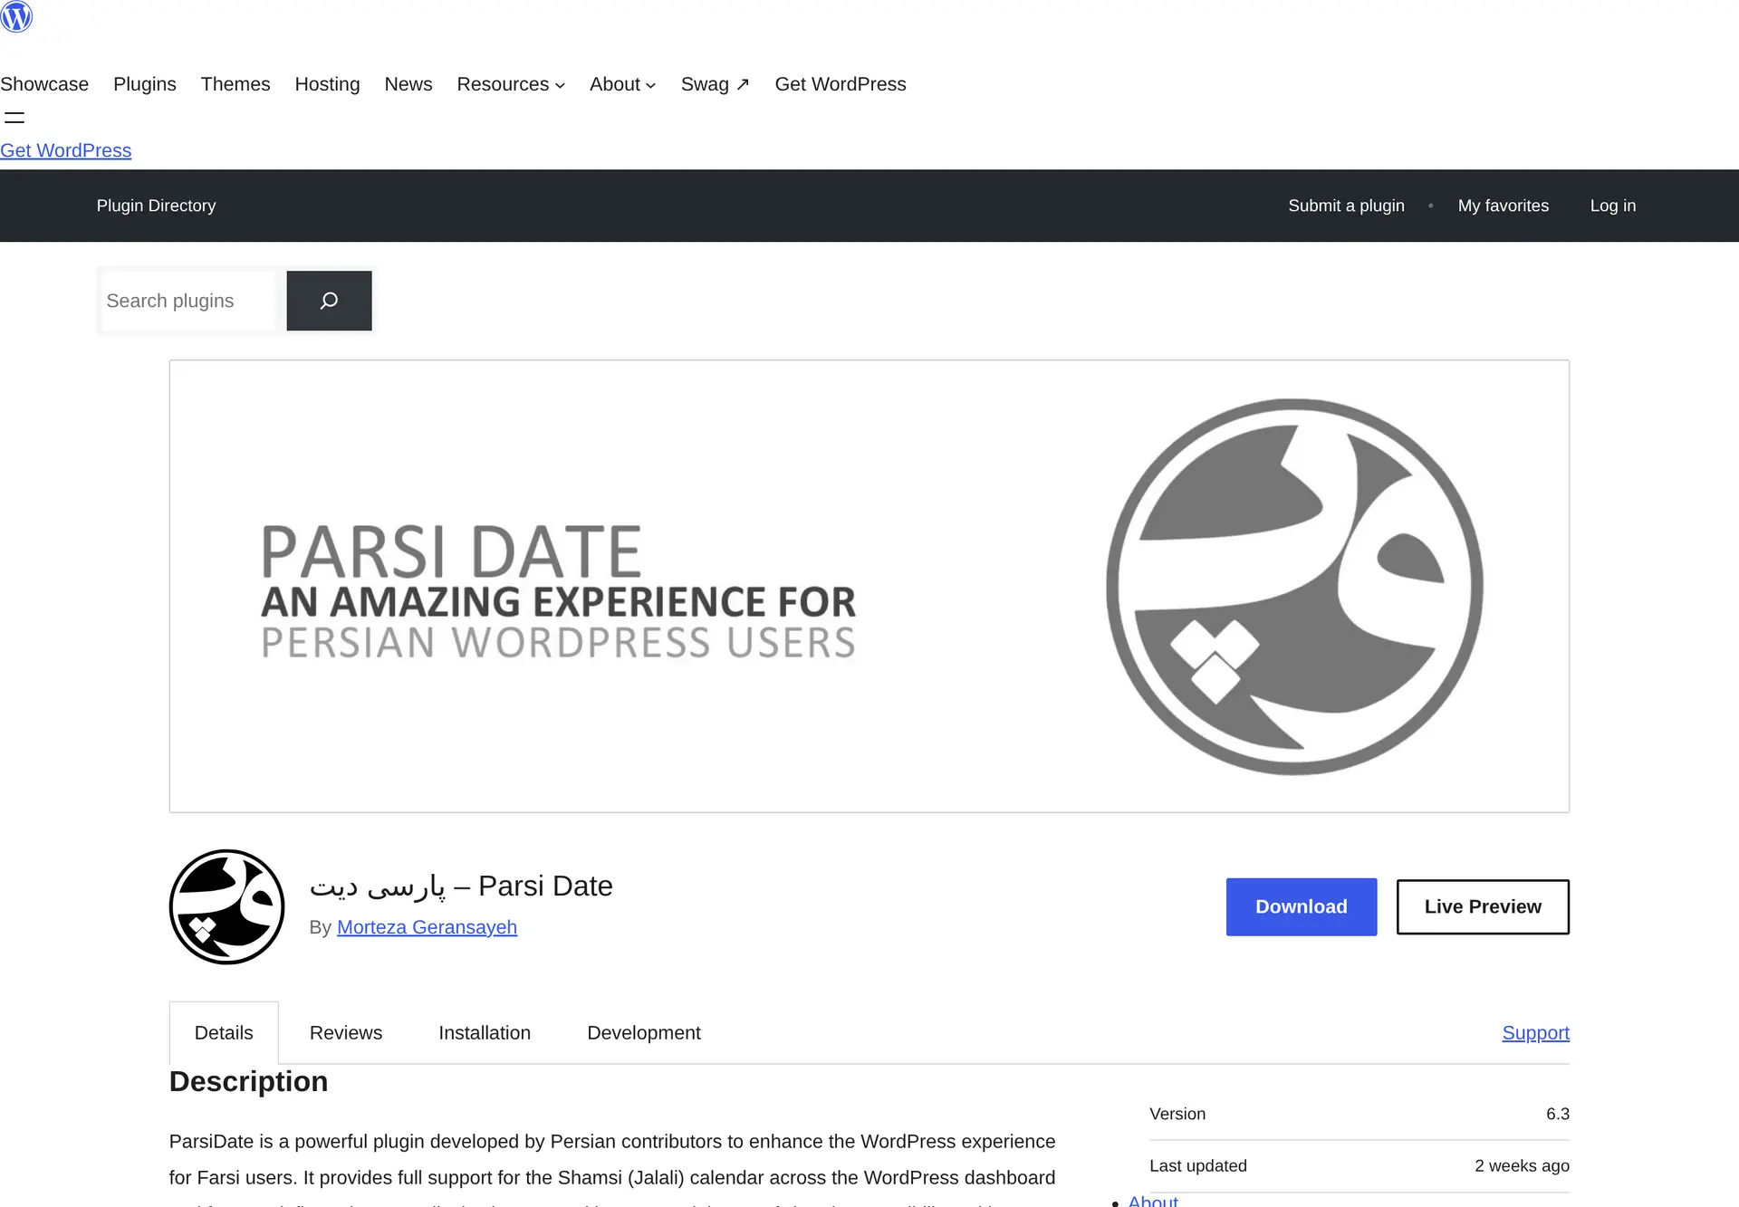The width and height of the screenshot is (1739, 1207).
Task: Click the search magnifier button
Action: 329,301
